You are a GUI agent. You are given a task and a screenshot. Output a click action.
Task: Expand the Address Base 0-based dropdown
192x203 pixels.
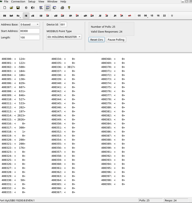coord(30,24)
